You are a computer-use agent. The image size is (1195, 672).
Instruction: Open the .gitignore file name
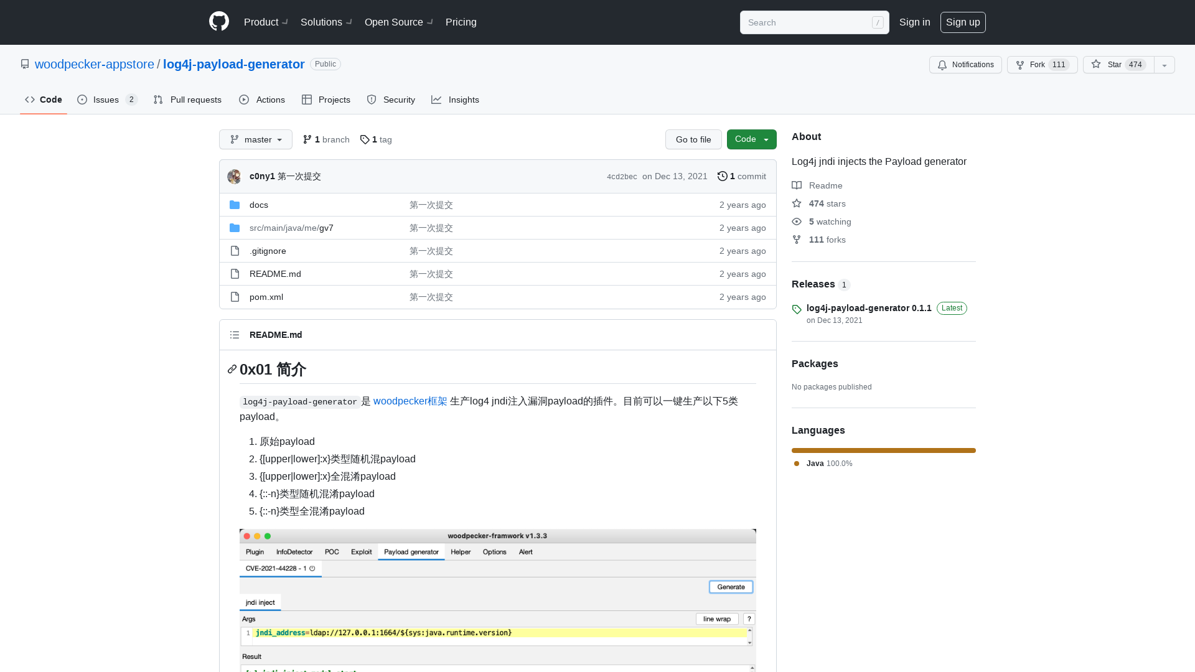click(268, 251)
